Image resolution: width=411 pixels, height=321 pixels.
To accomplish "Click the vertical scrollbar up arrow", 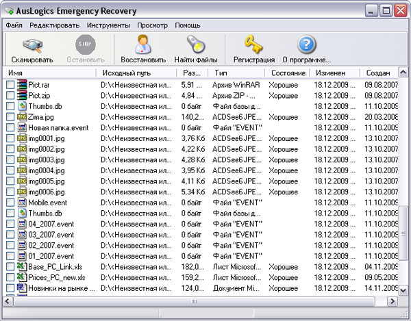I will point(403,72).
